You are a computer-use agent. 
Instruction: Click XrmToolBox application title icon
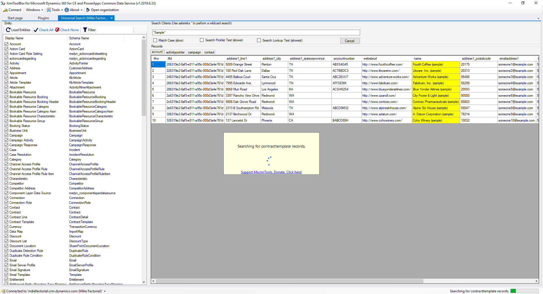pyautogui.click(x=3, y=3)
